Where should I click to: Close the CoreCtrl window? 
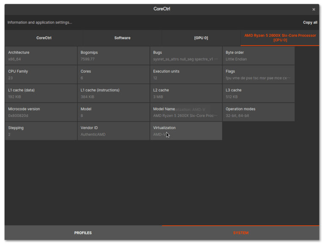tap(314, 9)
